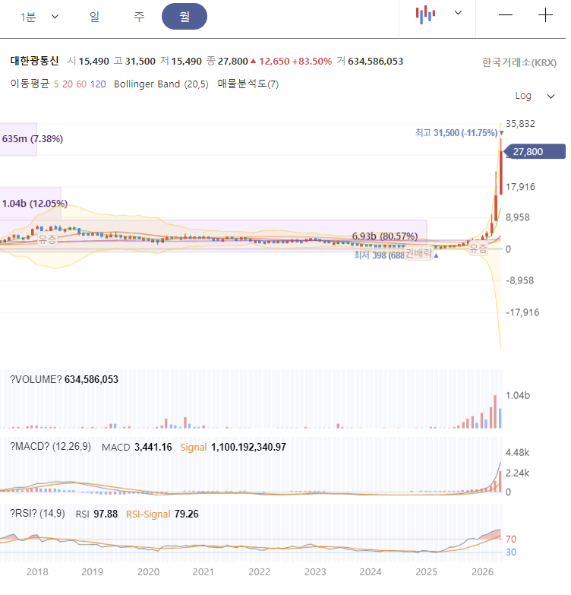This screenshot has height=595, width=571.
Task: Select the 월 monthly chart tab
Action: (x=185, y=16)
